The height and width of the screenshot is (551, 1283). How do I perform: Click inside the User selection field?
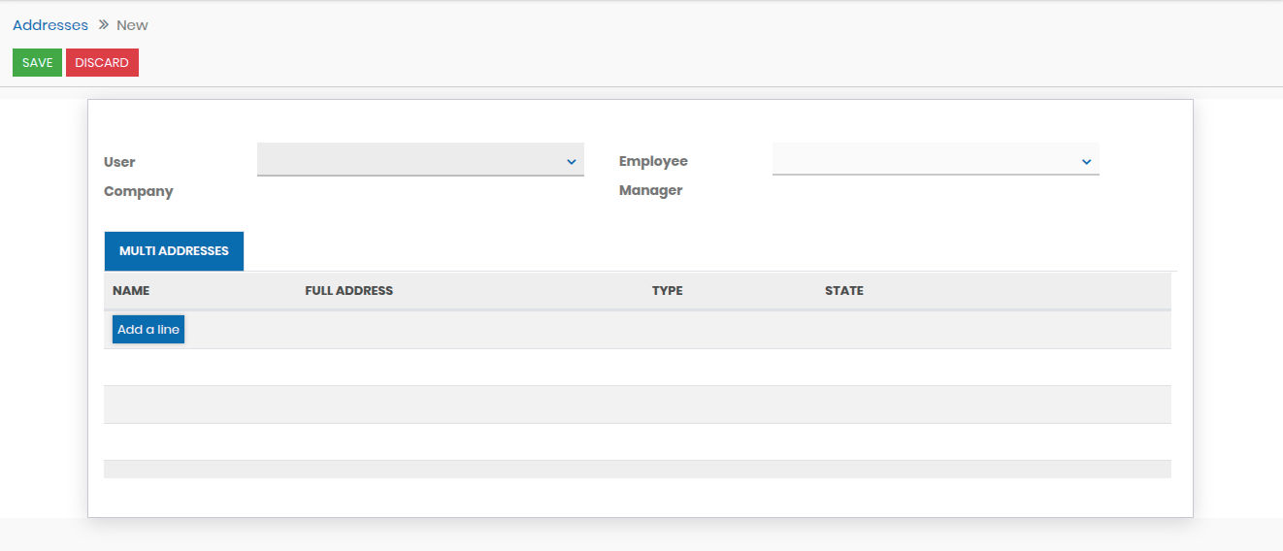[408, 160]
